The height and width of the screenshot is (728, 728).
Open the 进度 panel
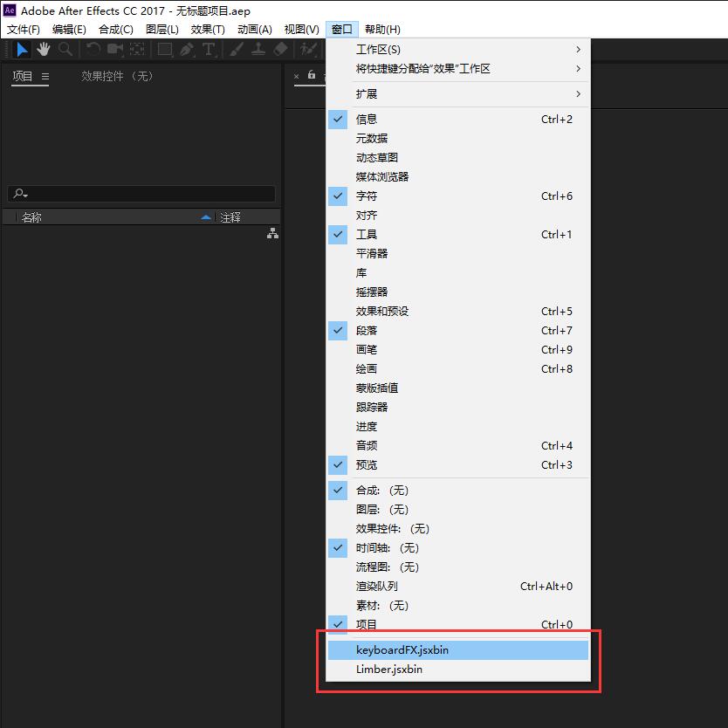pyautogui.click(x=458, y=427)
